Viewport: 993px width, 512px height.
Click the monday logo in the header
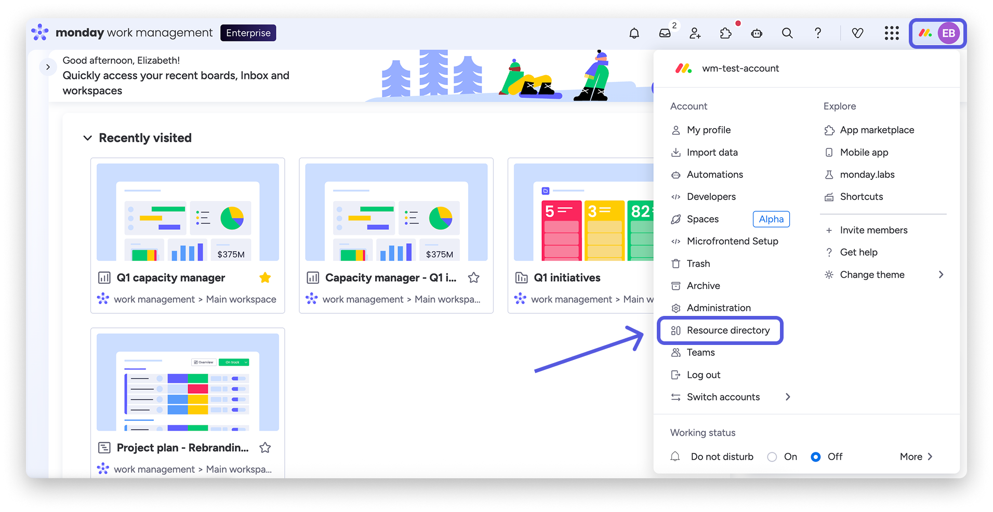(x=40, y=33)
